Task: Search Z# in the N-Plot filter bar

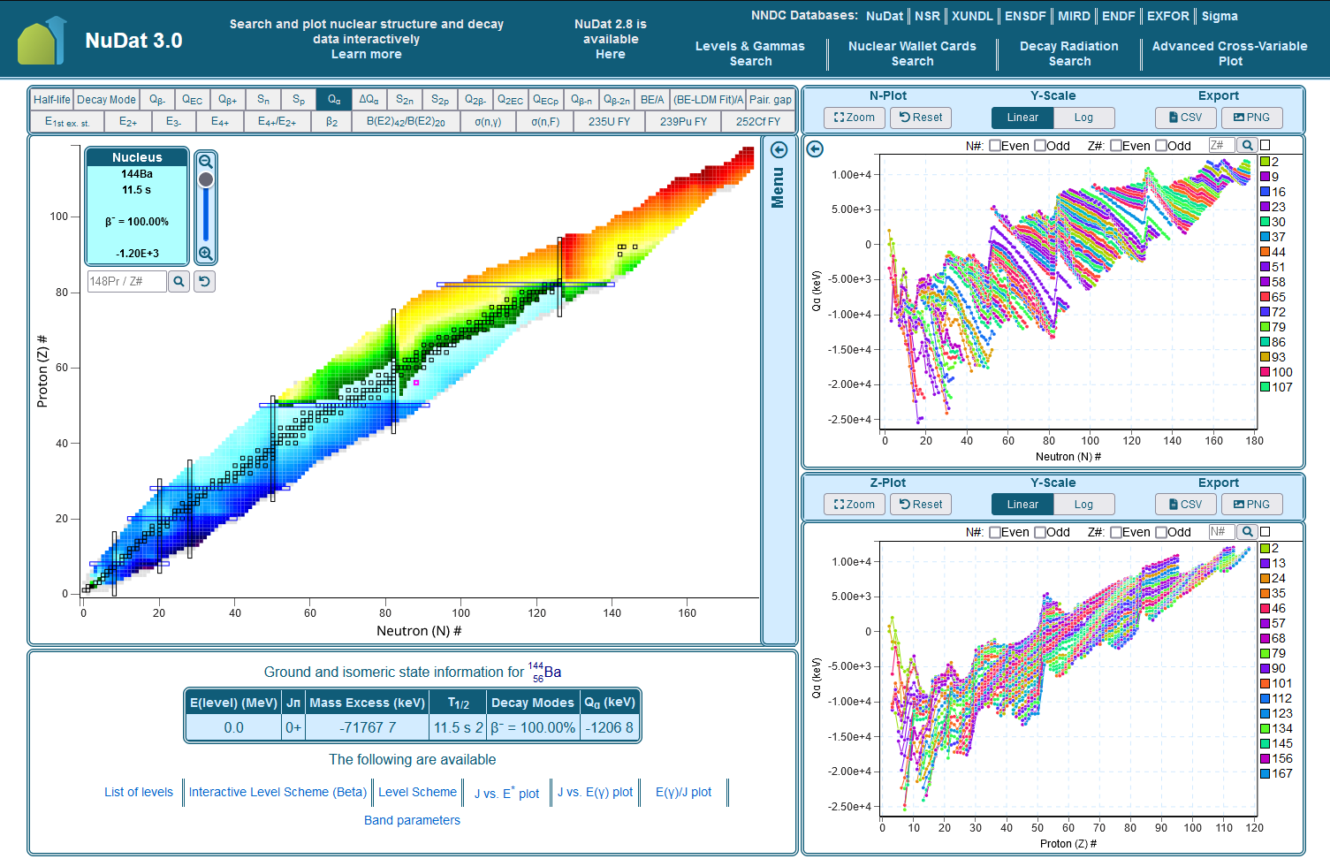Action: 1247,145
